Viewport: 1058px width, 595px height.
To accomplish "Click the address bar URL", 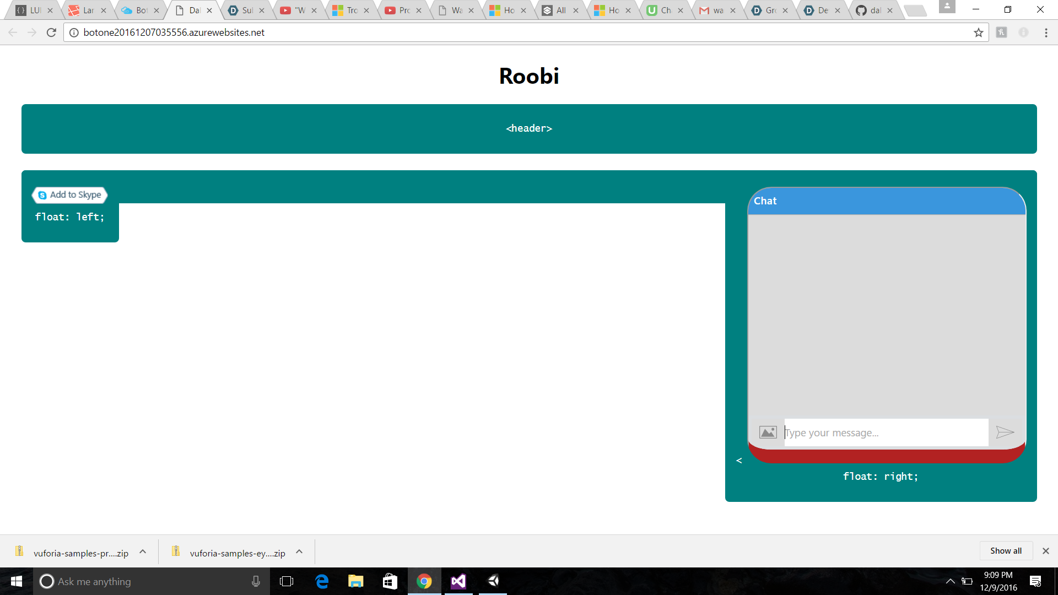I will 174,33.
